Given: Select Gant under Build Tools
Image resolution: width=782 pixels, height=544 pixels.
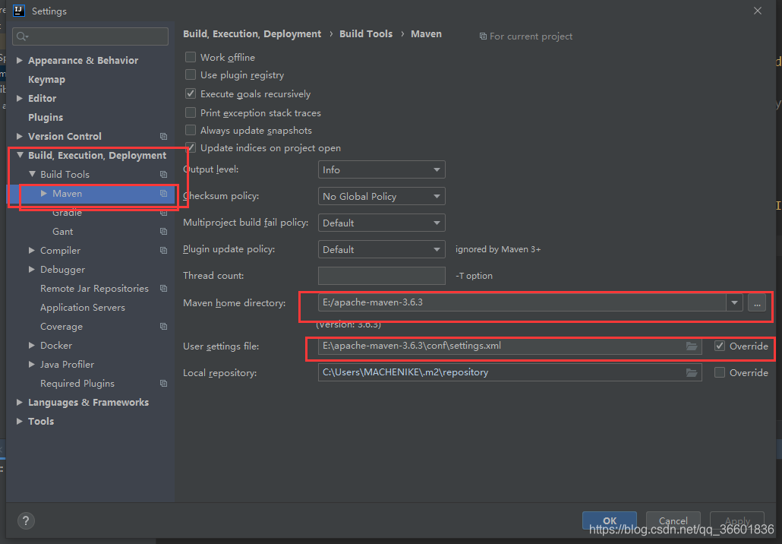Looking at the screenshot, I should (62, 232).
